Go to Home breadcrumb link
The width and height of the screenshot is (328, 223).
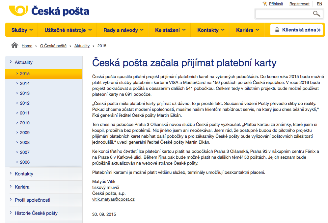point(27,46)
